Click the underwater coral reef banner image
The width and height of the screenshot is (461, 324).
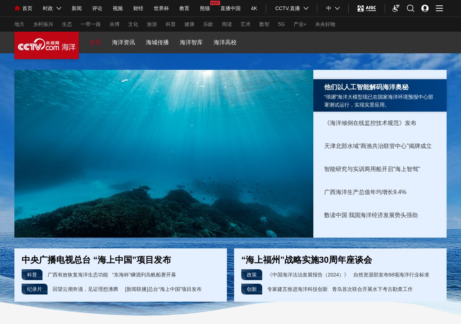click(x=164, y=154)
